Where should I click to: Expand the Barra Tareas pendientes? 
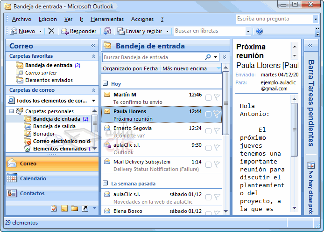point(310,45)
